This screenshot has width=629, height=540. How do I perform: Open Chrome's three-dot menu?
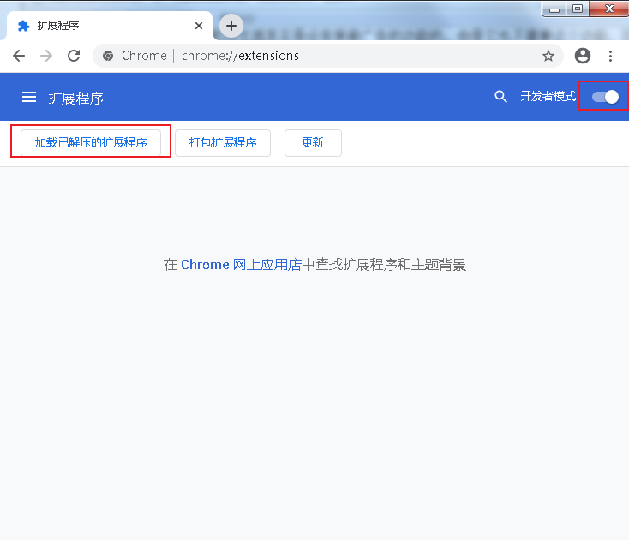(610, 56)
